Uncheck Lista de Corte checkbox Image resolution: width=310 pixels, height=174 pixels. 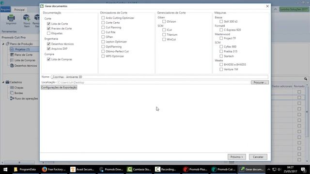[48, 24]
